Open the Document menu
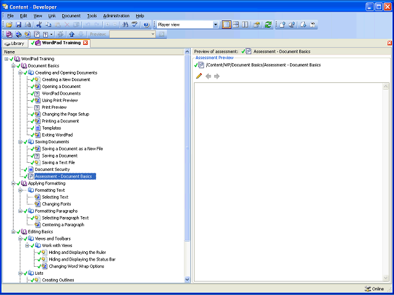The width and height of the screenshot is (394, 295). (x=71, y=15)
